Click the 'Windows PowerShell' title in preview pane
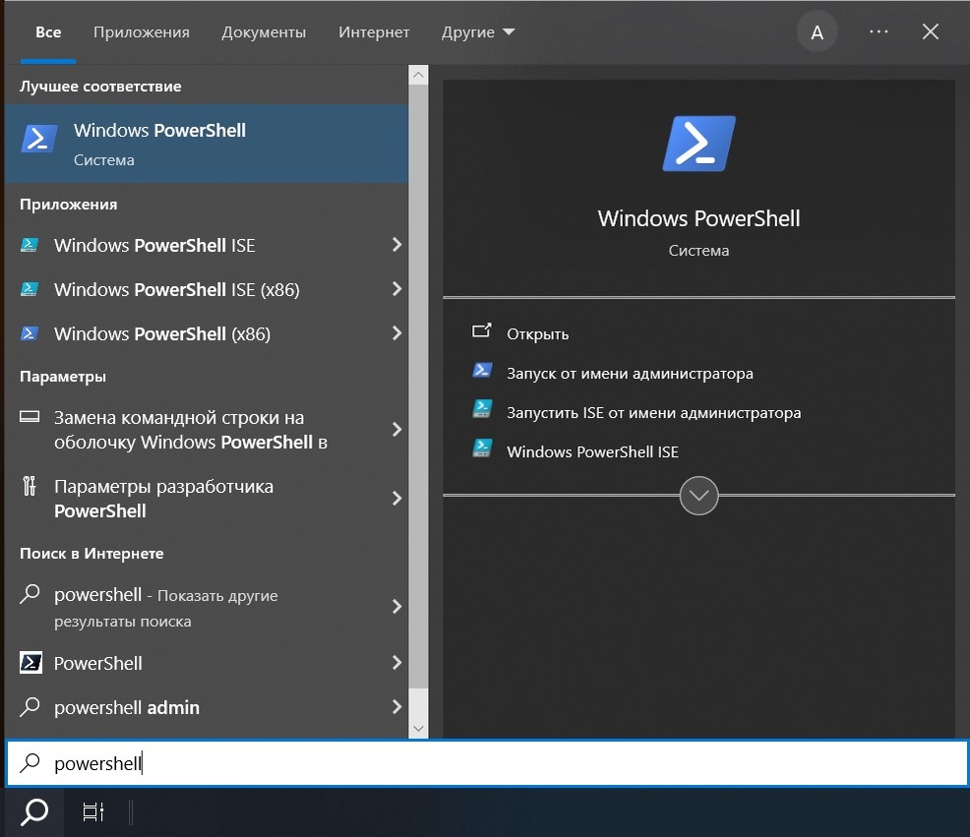Screen dimensions: 970x837 (699, 218)
